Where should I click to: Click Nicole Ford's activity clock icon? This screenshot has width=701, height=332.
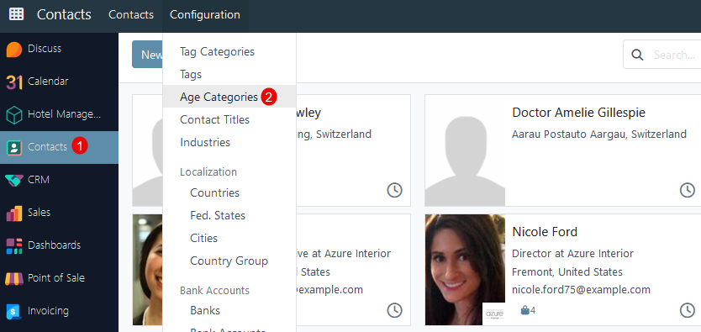coord(688,309)
